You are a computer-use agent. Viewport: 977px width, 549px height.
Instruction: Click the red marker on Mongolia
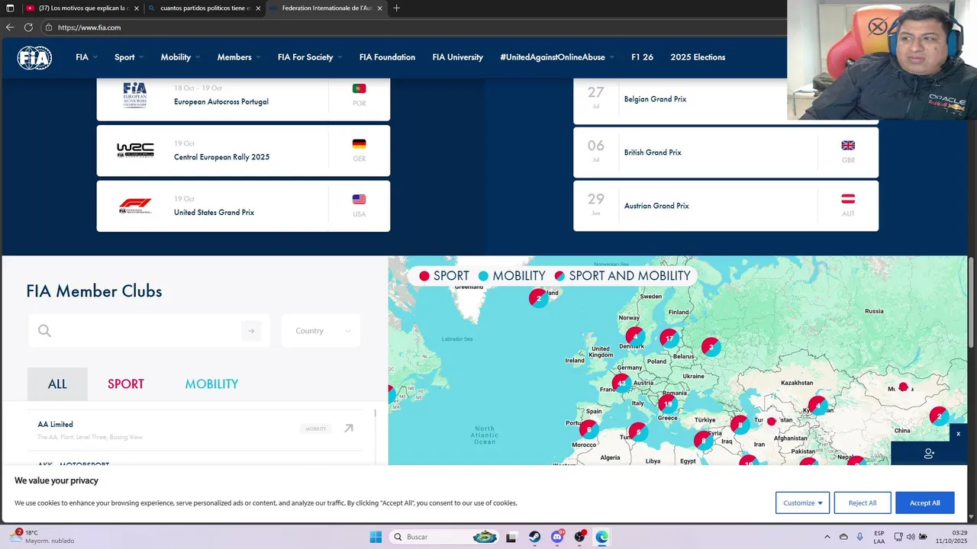coord(903,387)
